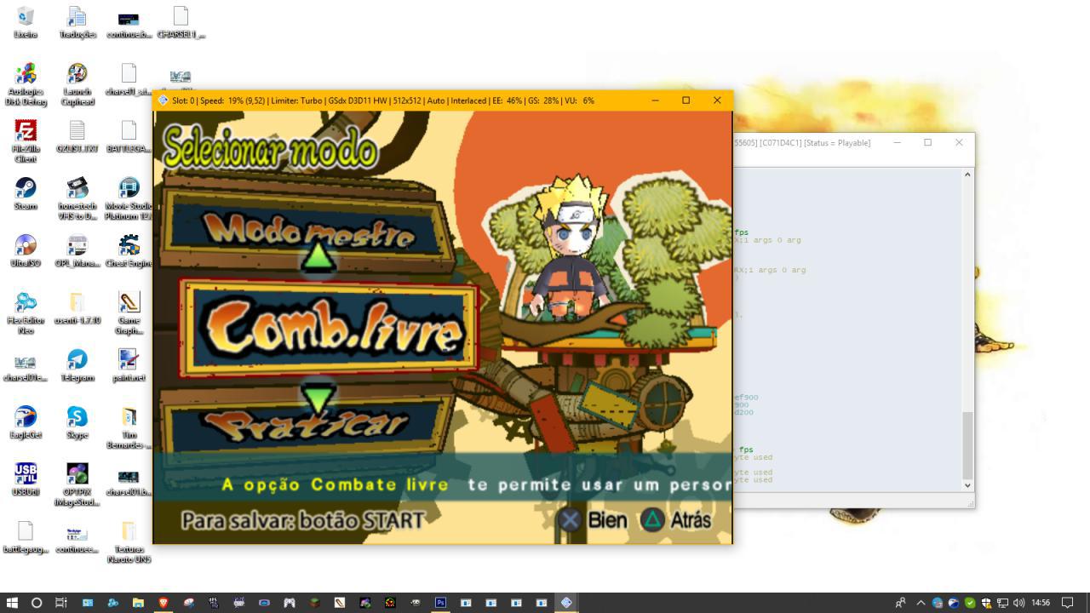Open Task View on taskbar
This screenshot has width=1090, height=613.
pyautogui.click(x=61, y=603)
